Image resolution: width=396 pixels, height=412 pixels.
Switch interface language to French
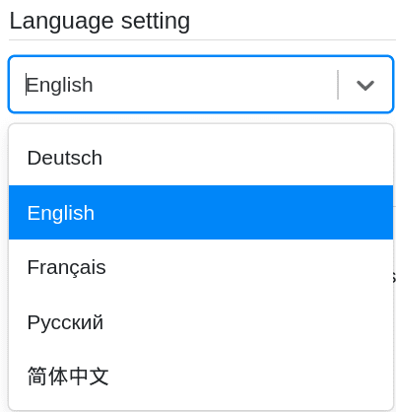point(201,267)
